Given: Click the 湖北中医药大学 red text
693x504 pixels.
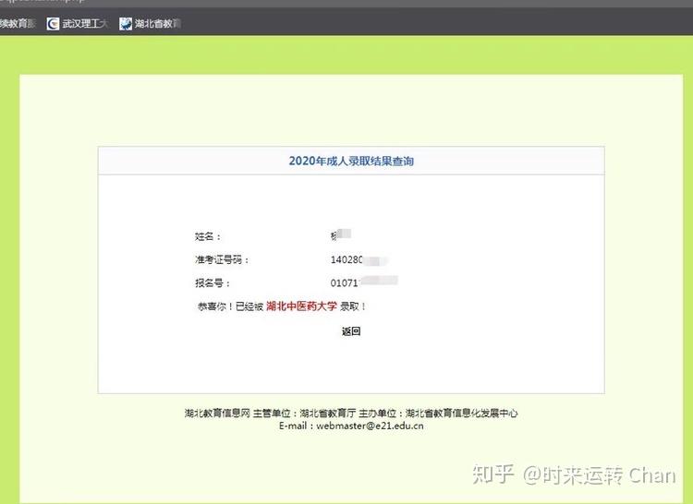Looking at the screenshot, I should coord(301,306).
